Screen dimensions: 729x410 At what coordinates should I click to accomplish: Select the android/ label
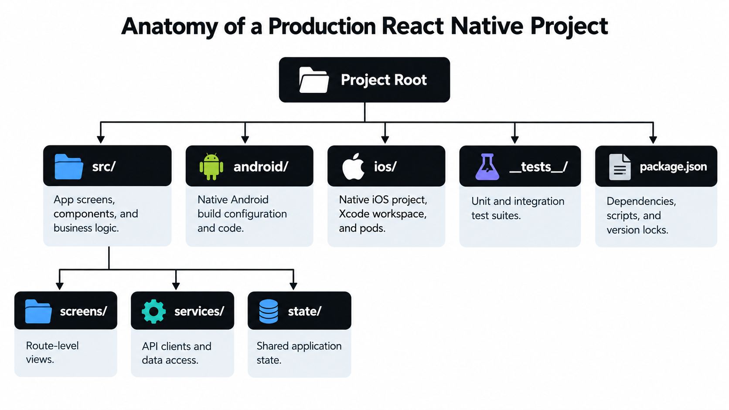(x=261, y=166)
